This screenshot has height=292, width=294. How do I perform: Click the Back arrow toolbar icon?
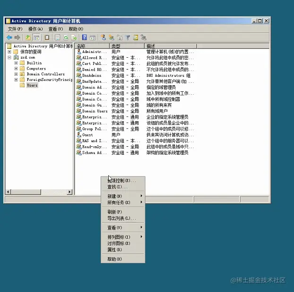click(9, 37)
